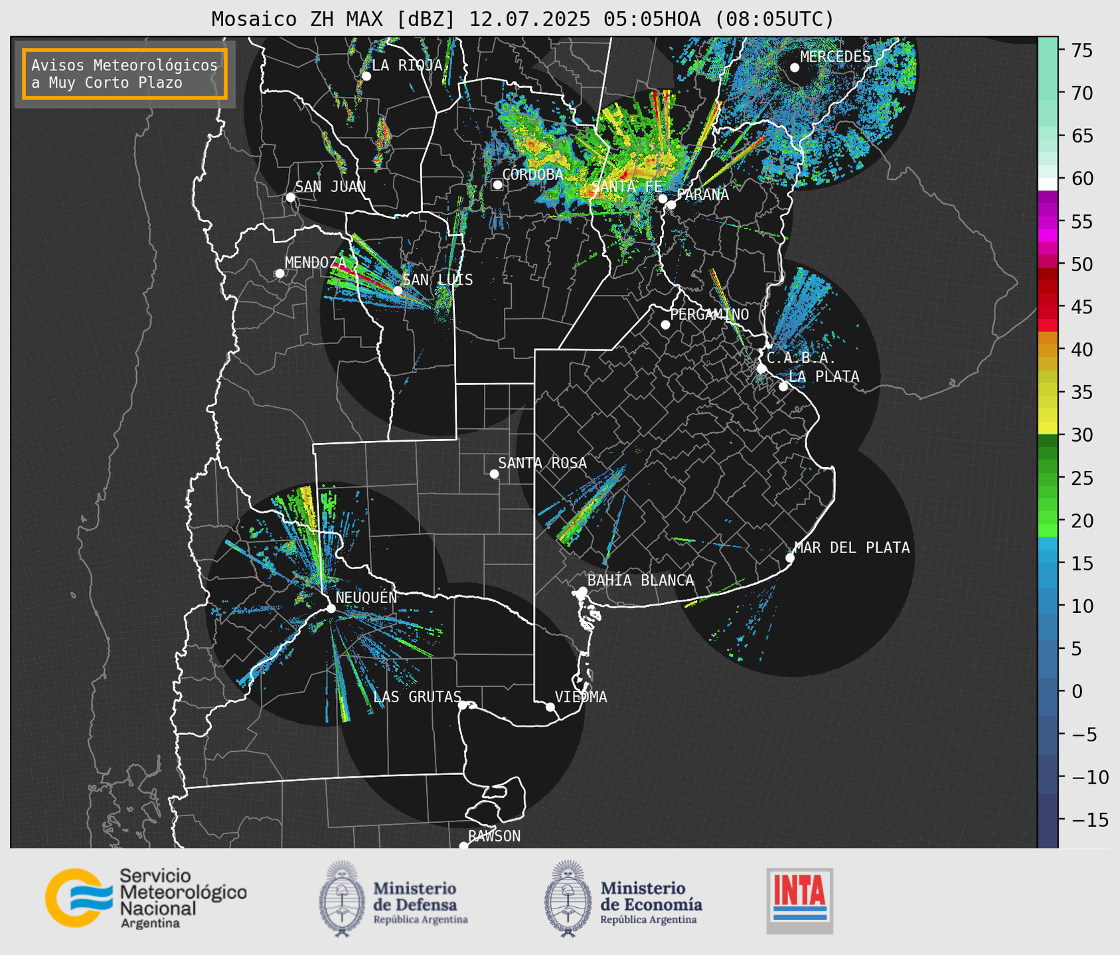Screen dimensions: 1120x955
Task: Click the La Rioja city marker
Action: coord(366,76)
